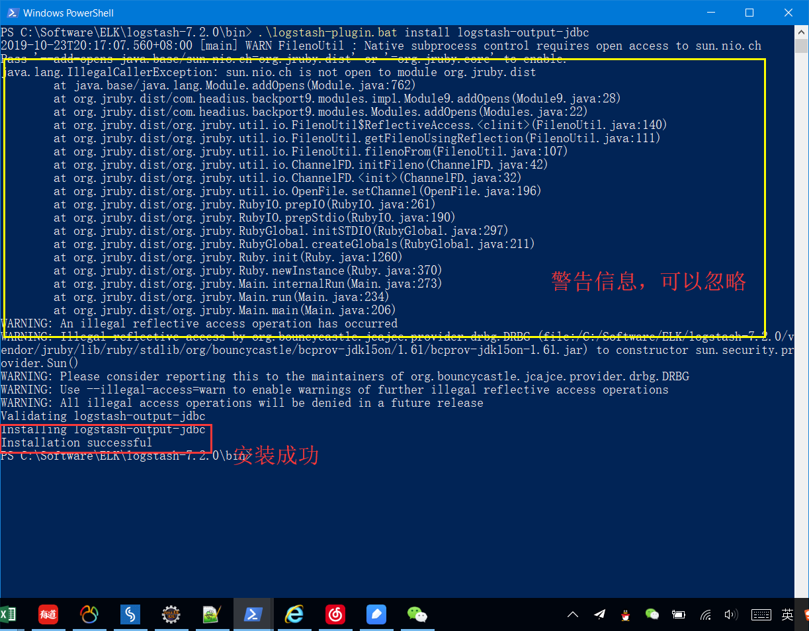Open the Youdao app in taskbar
This screenshot has width=809, height=631.
48,614
